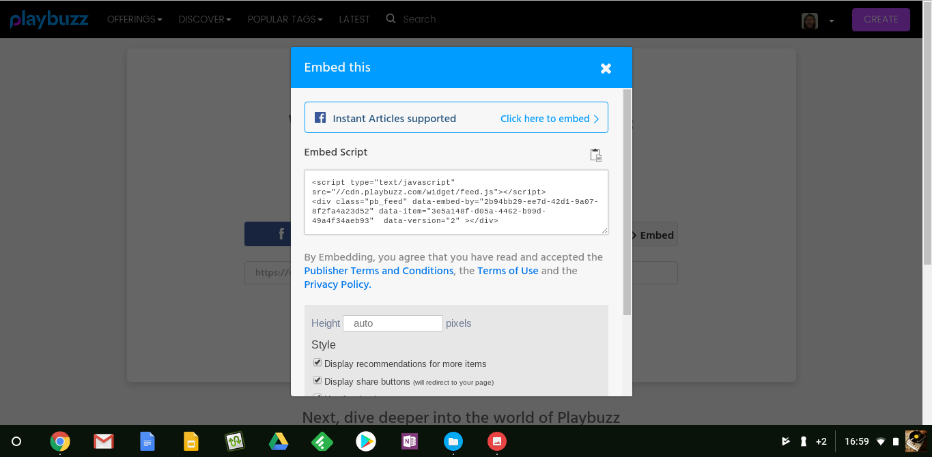This screenshot has width=932, height=457.
Task: Click the user profile avatar
Action: click(x=810, y=20)
